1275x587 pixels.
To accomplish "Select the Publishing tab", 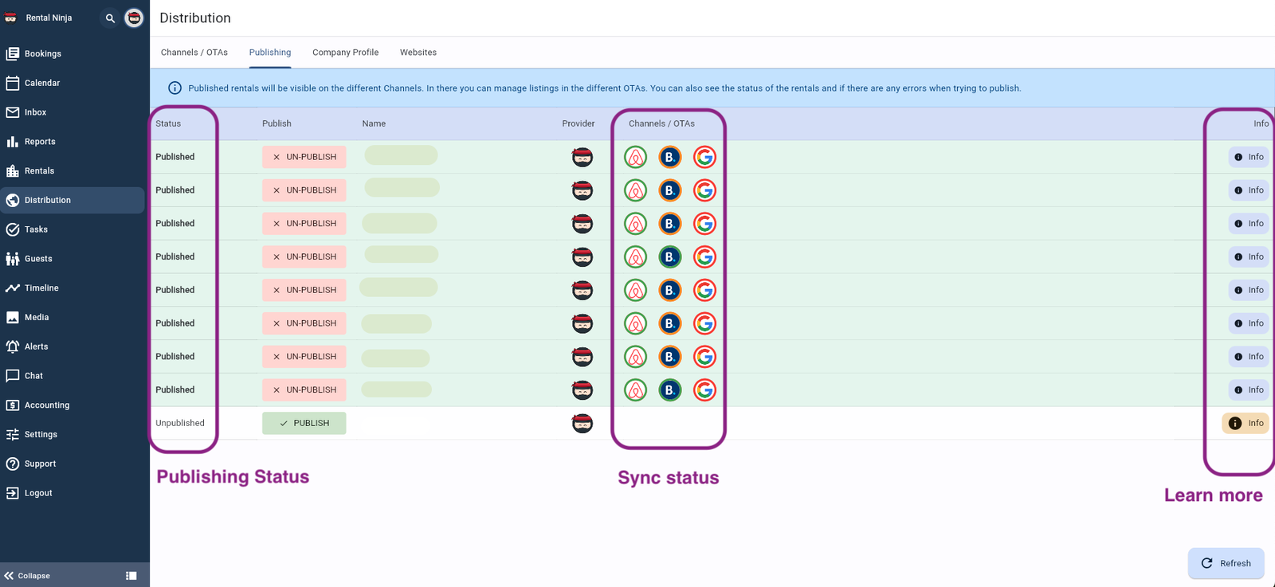I will pos(270,53).
